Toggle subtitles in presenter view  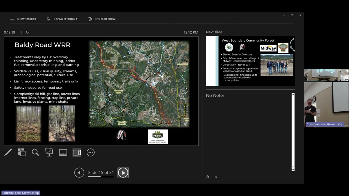click(63, 152)
